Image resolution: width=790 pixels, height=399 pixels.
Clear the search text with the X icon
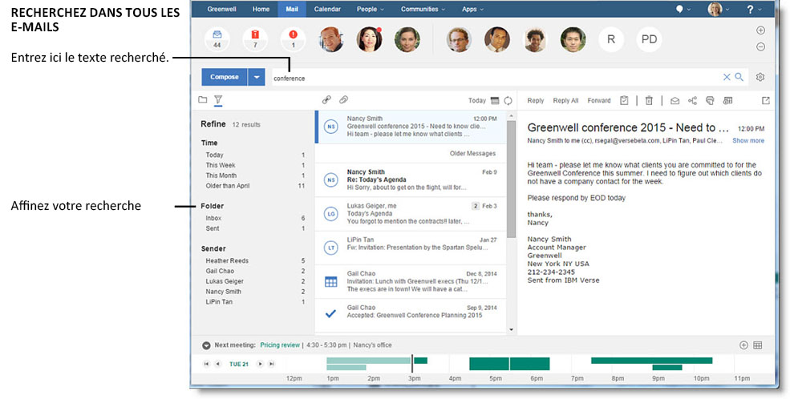(x=727, y=77)
